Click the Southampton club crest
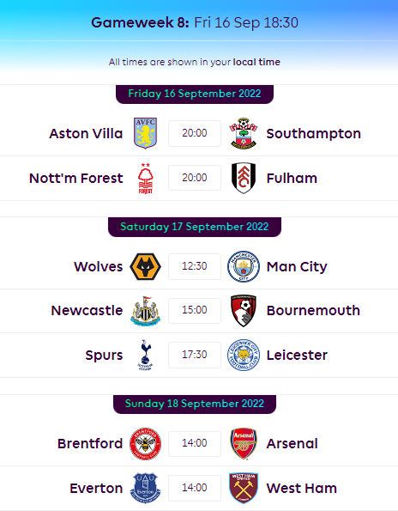398x511 pixels. (x=243, y=133)
